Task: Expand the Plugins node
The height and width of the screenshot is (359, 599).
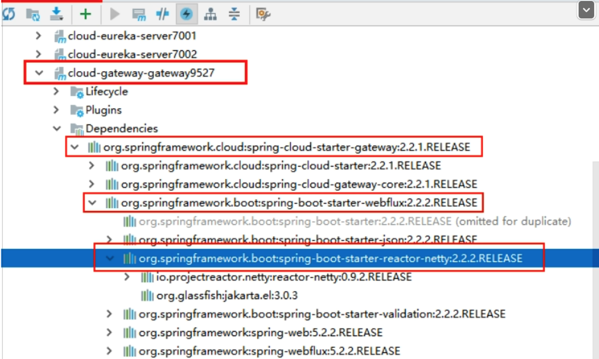Action: pos(56,110)
